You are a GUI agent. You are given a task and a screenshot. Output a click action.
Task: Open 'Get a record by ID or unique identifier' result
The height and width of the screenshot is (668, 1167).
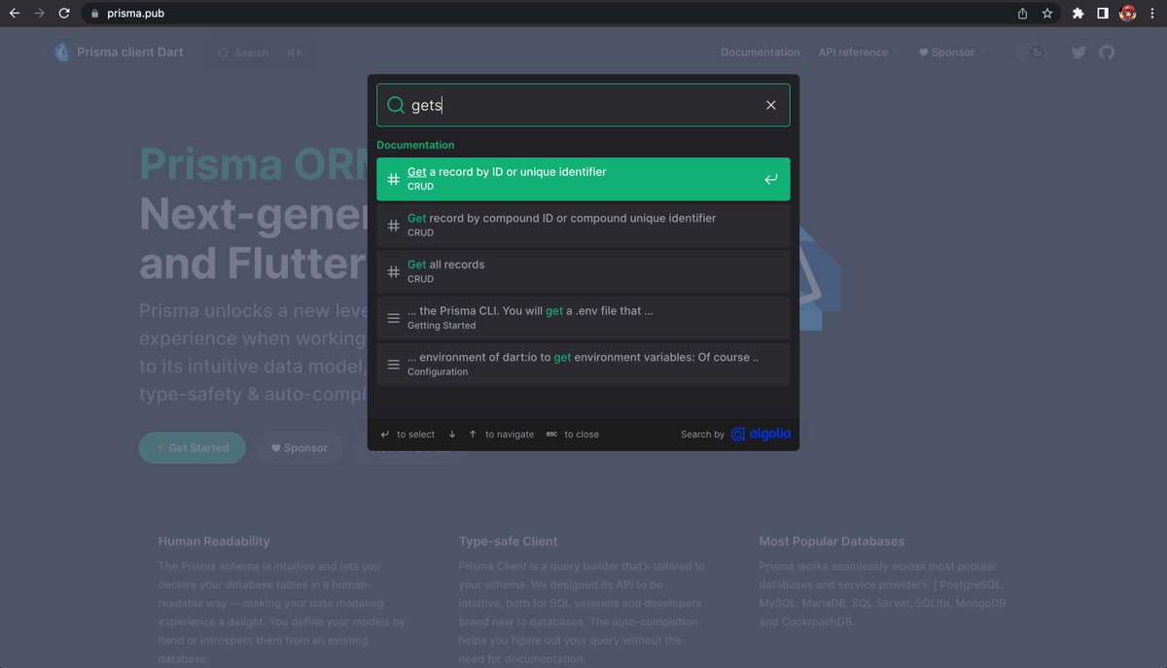pyautogui.click(x=583, y=179)
